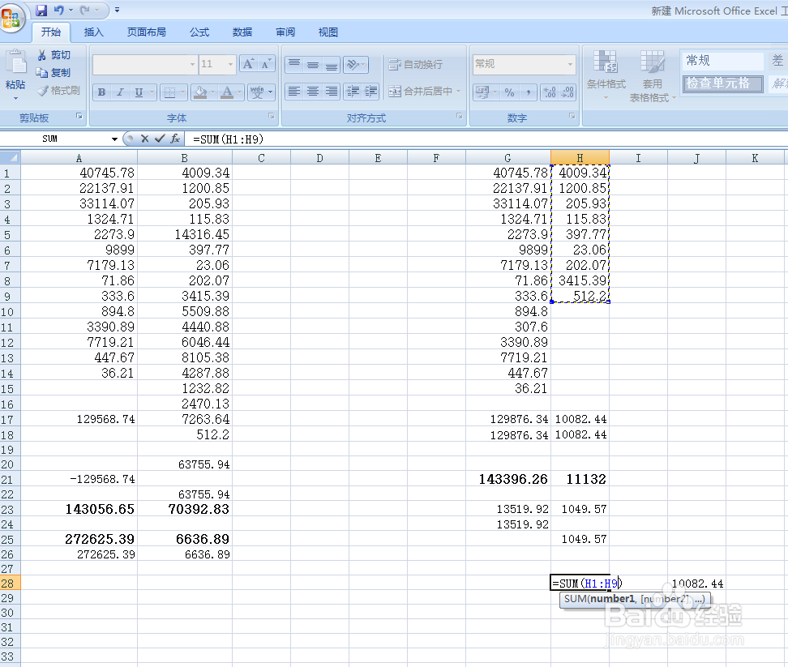Expand the 粘贴 paste options arrow

tap(15, 98)
